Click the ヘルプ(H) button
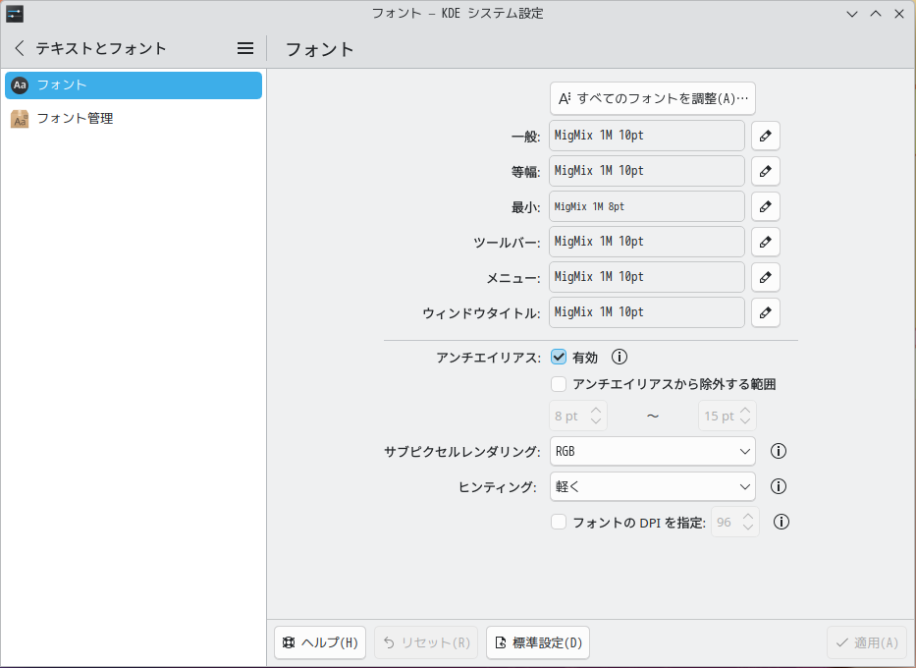 319,642
